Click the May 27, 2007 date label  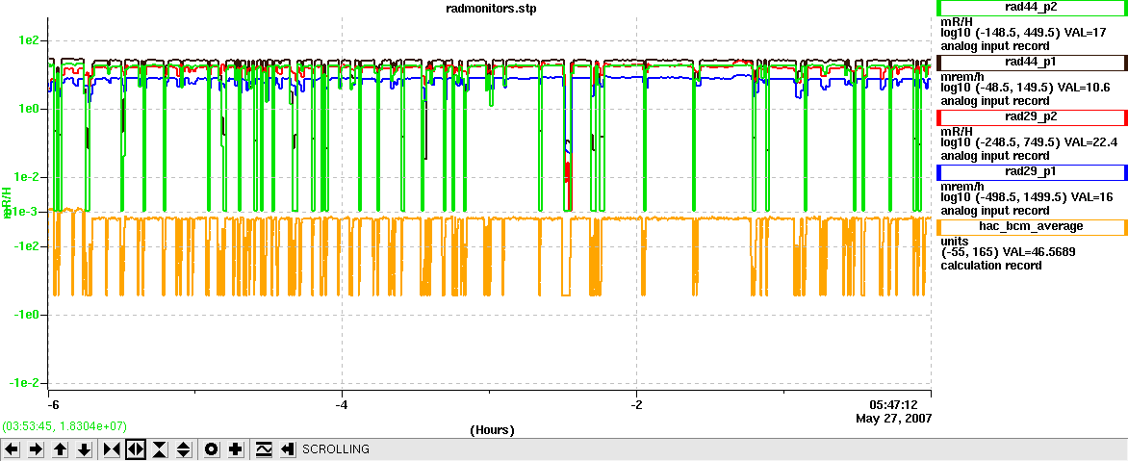[894, 418]
